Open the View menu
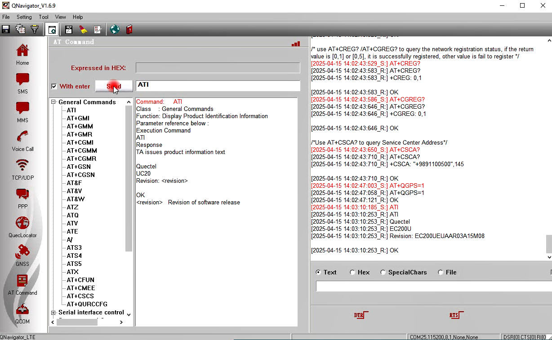Image resolution: width=552 pixels, height=340 pixels. coord(60,17)
